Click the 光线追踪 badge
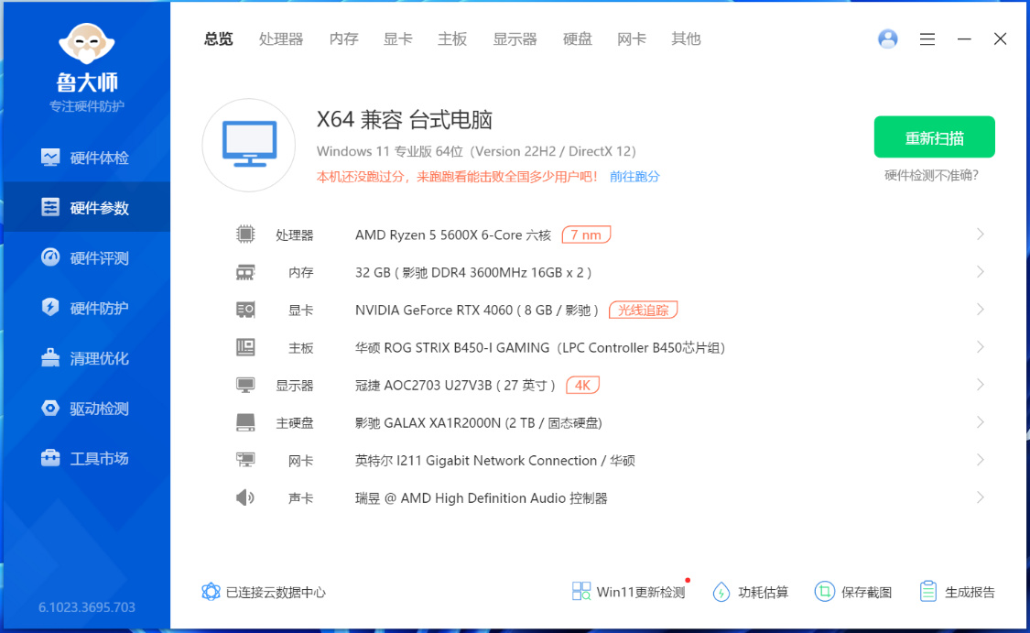The width and height of the screenshot is (1030, 633). (x=643, y=310)
